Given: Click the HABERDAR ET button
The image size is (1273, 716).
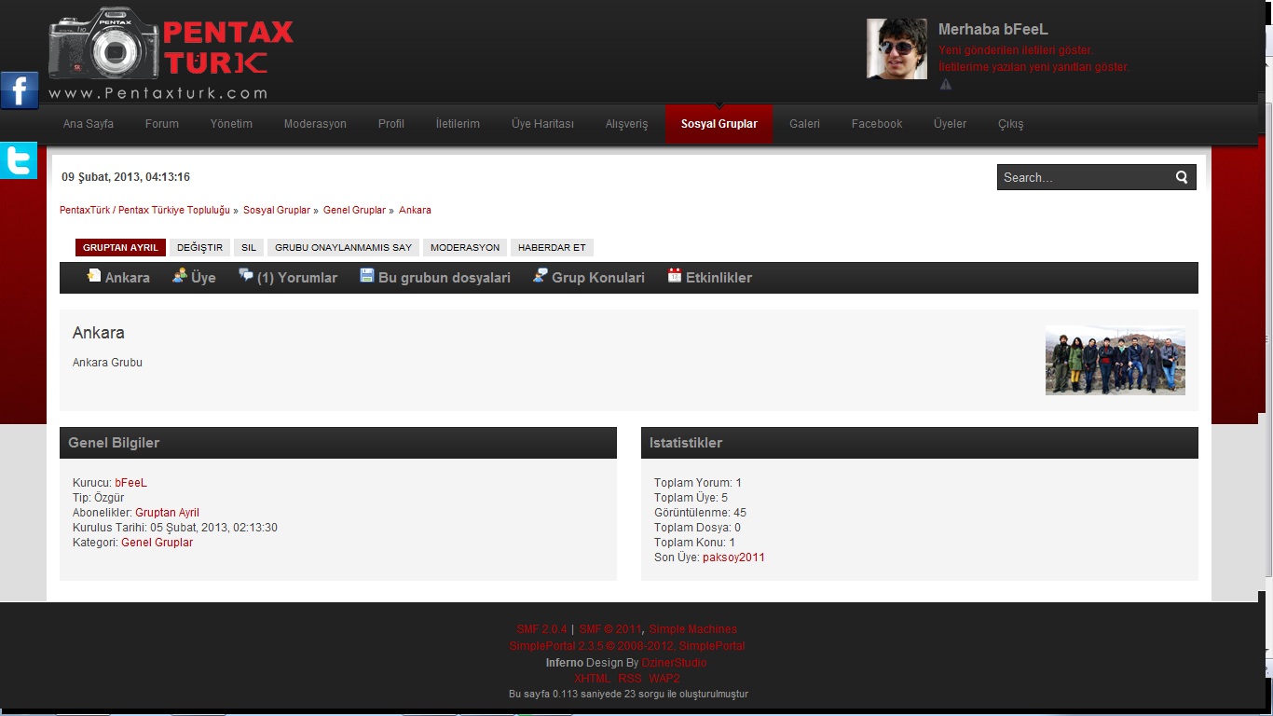Looking at the screenshot, I should pyautogui.click(x=552, y=248).
